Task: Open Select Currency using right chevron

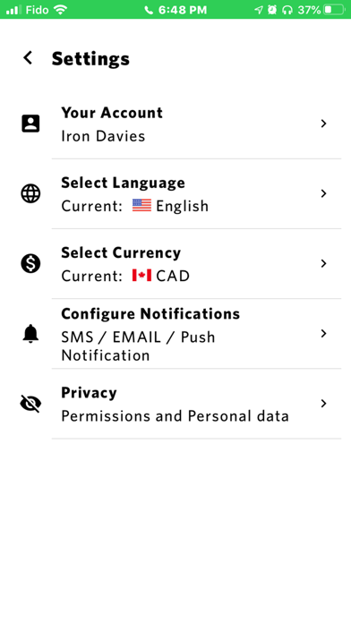Action: click(323, 263)
